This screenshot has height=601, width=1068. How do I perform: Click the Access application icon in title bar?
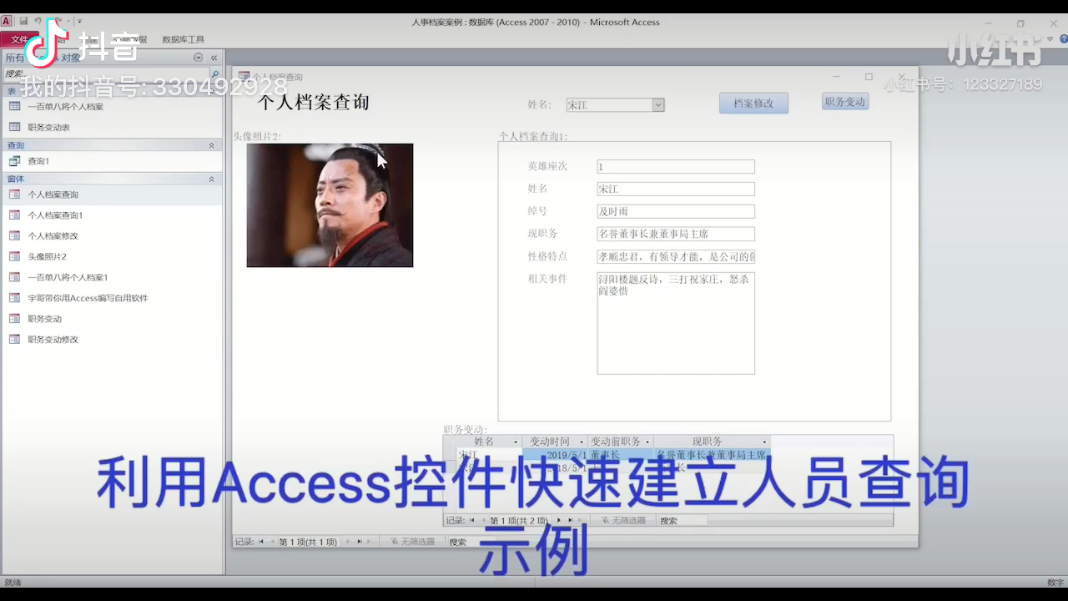click(7, 22)
